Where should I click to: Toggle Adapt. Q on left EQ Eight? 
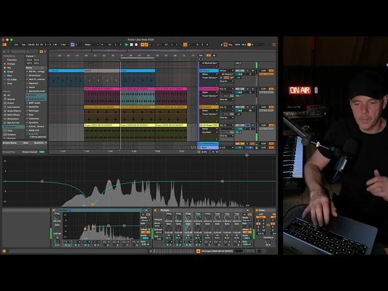(x=145, y=232)
